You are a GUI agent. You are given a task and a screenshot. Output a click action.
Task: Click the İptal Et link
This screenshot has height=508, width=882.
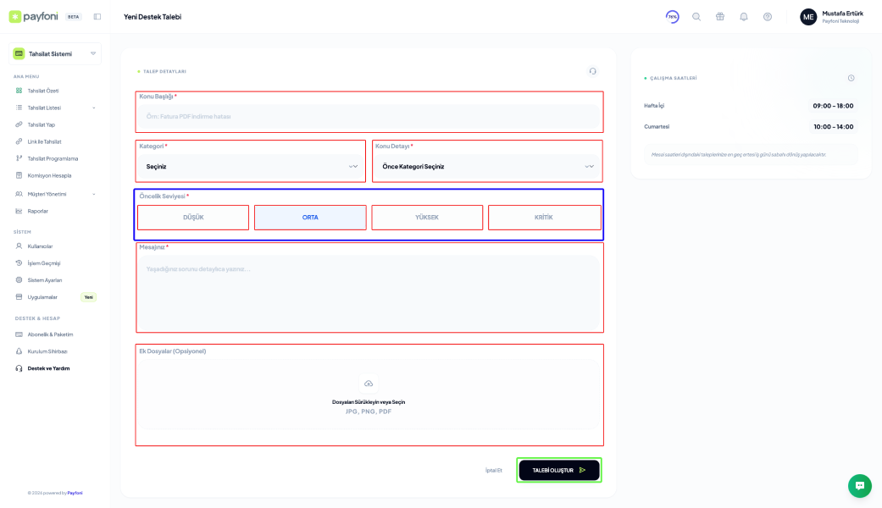(493, 470)
